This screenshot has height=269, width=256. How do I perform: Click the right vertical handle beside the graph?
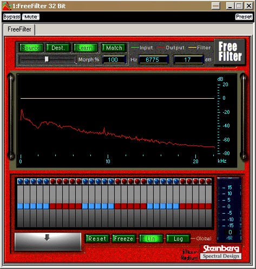click(243, 117)
